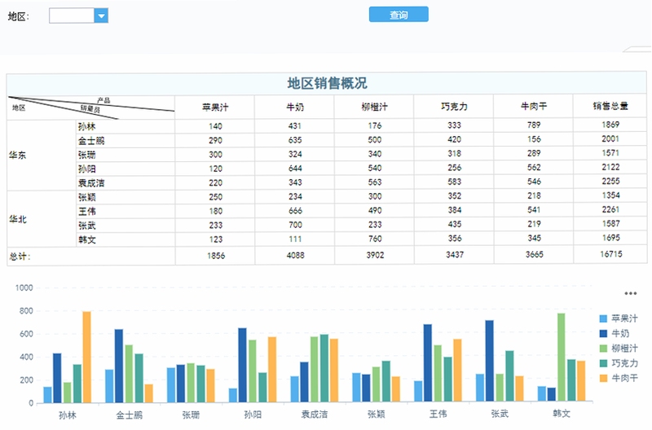Click salesperson 孙阳 in the table
Screen dimensions: 652x430
pyautogui.click(x=87, y=169)
